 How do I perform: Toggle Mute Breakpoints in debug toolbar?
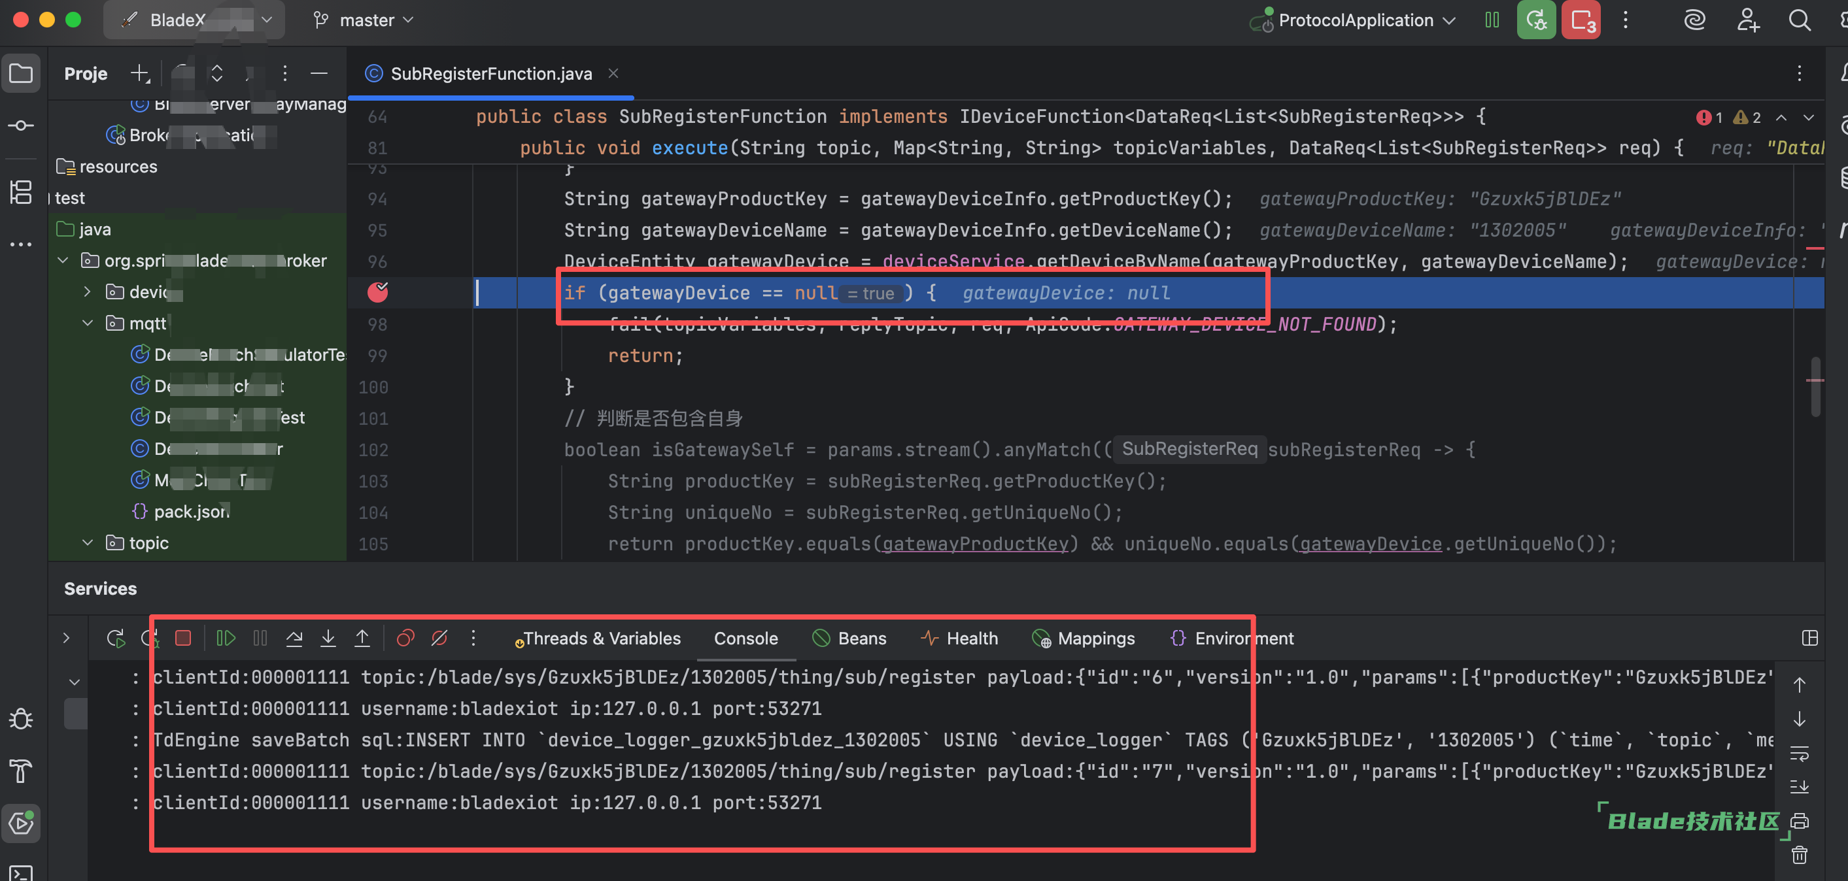[439, 638]
